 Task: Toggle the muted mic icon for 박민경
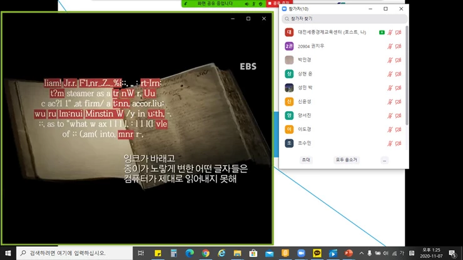pos(390,60)
